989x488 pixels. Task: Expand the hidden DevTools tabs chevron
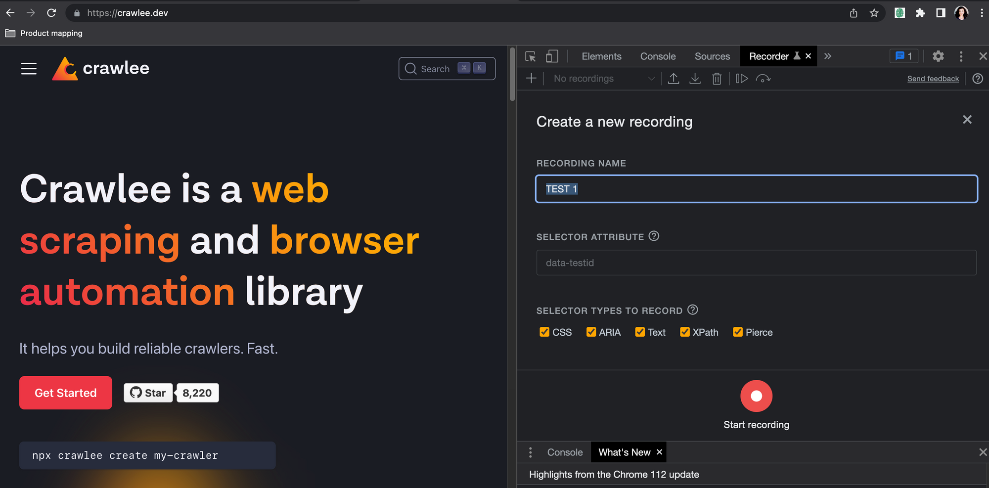tap(827, 56)
